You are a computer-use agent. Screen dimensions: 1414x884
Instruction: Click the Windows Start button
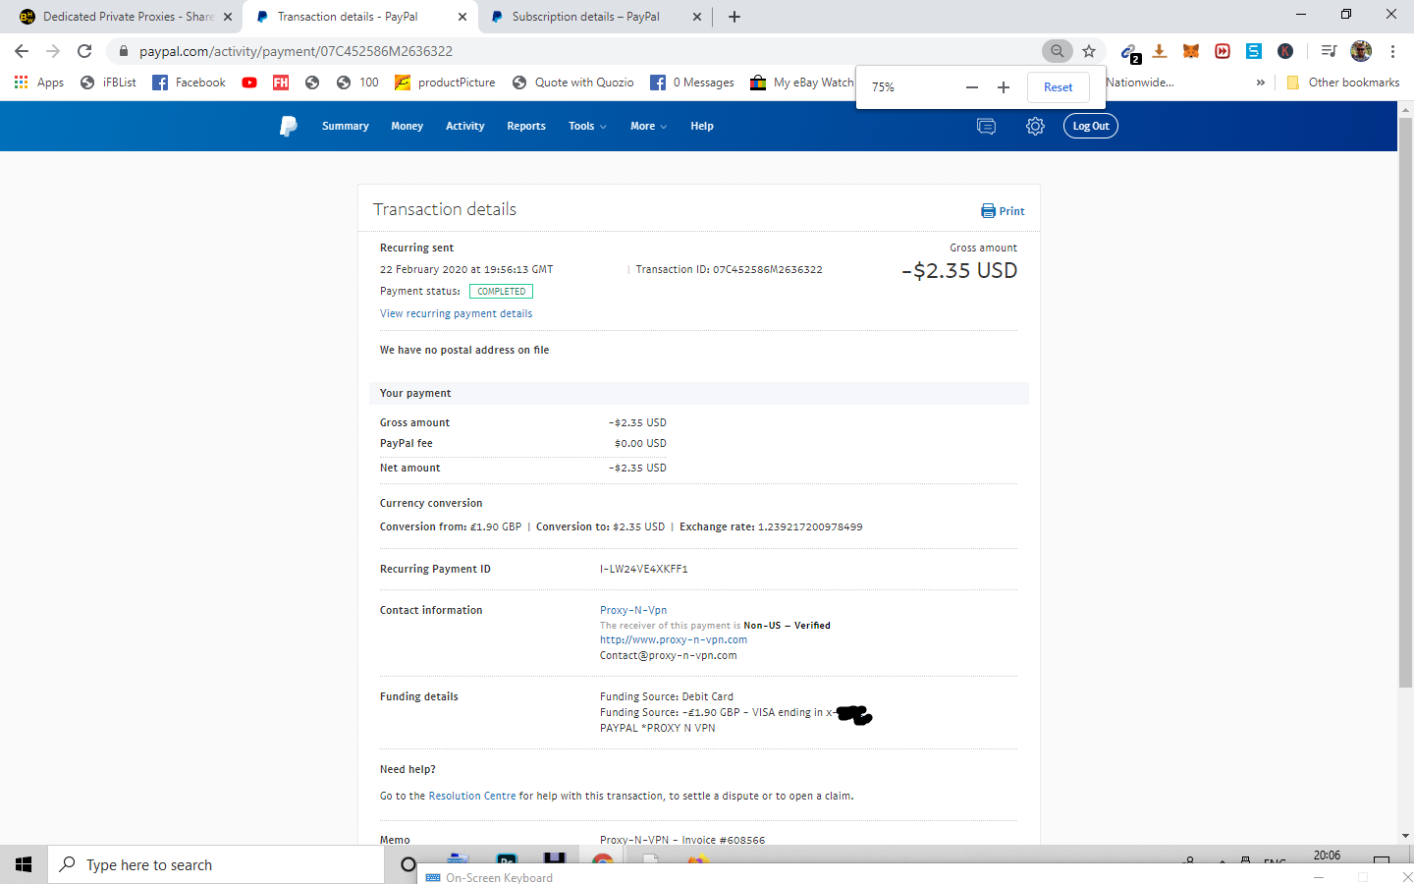(x=24, y=864)
